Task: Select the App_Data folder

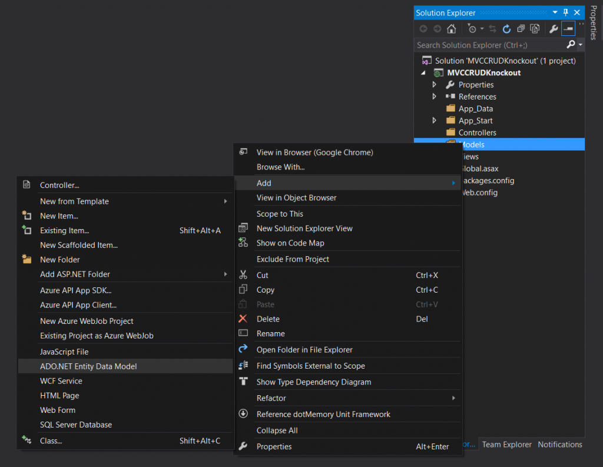Action: pos(475,108)
